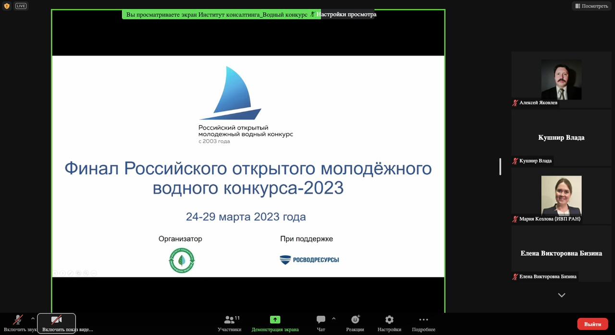615x335 pixels.
Task: Click the Подробнее three-dots icon
Action: [x=423, y=323]
